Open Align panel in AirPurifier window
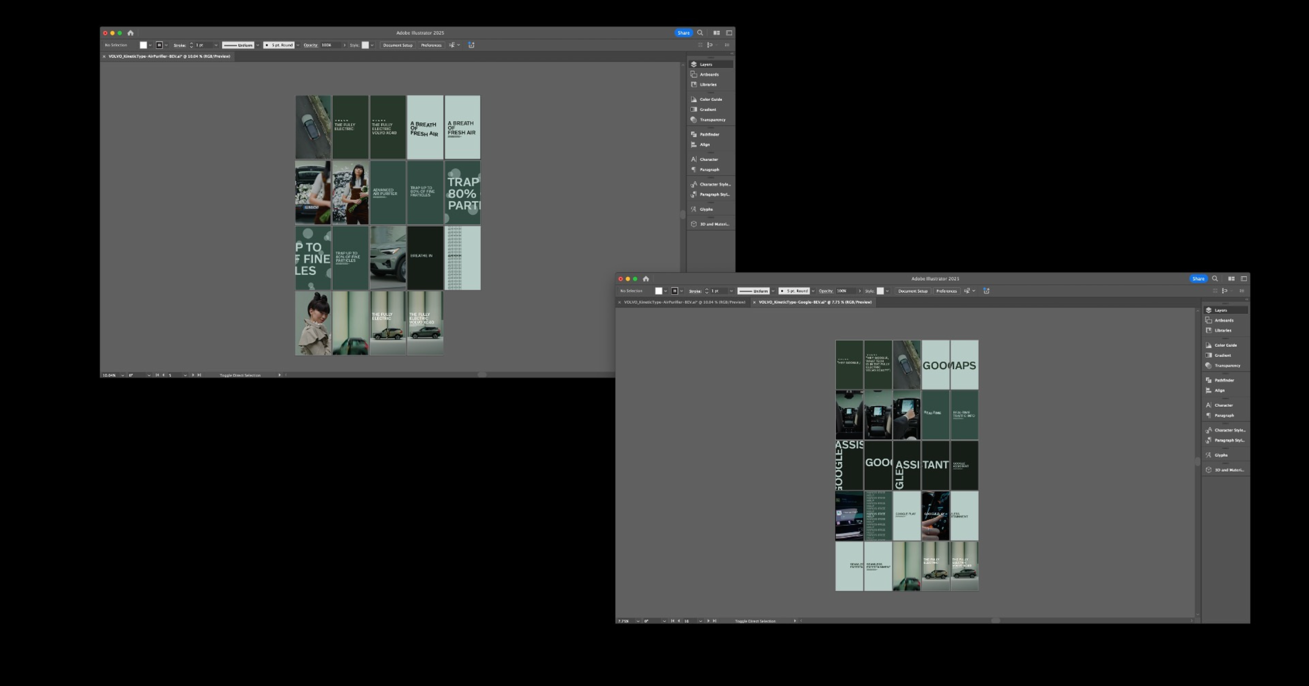The height and width of the screenshot is (686, 1309). 711,145
